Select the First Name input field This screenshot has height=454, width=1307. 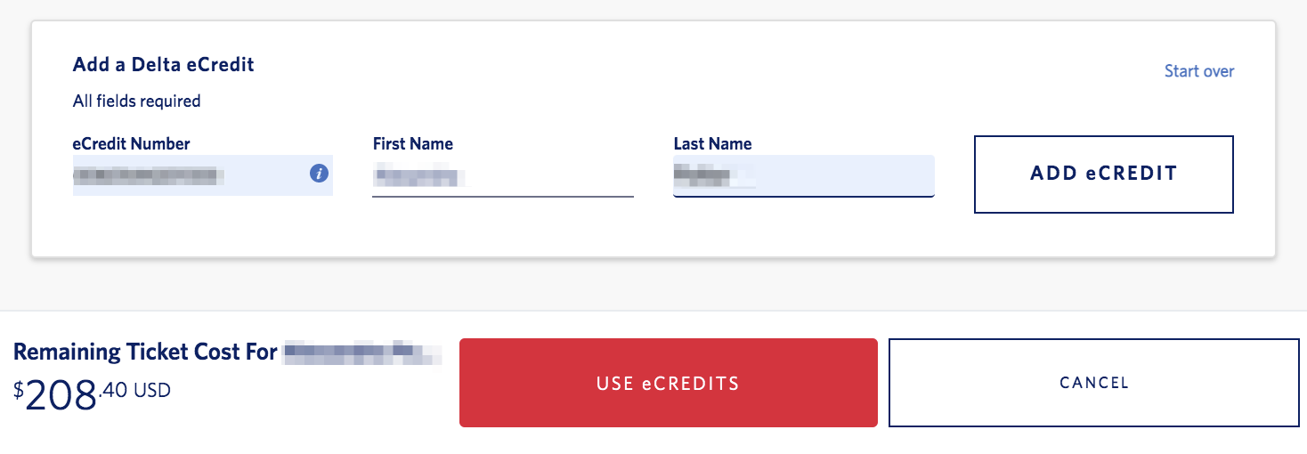503,176
